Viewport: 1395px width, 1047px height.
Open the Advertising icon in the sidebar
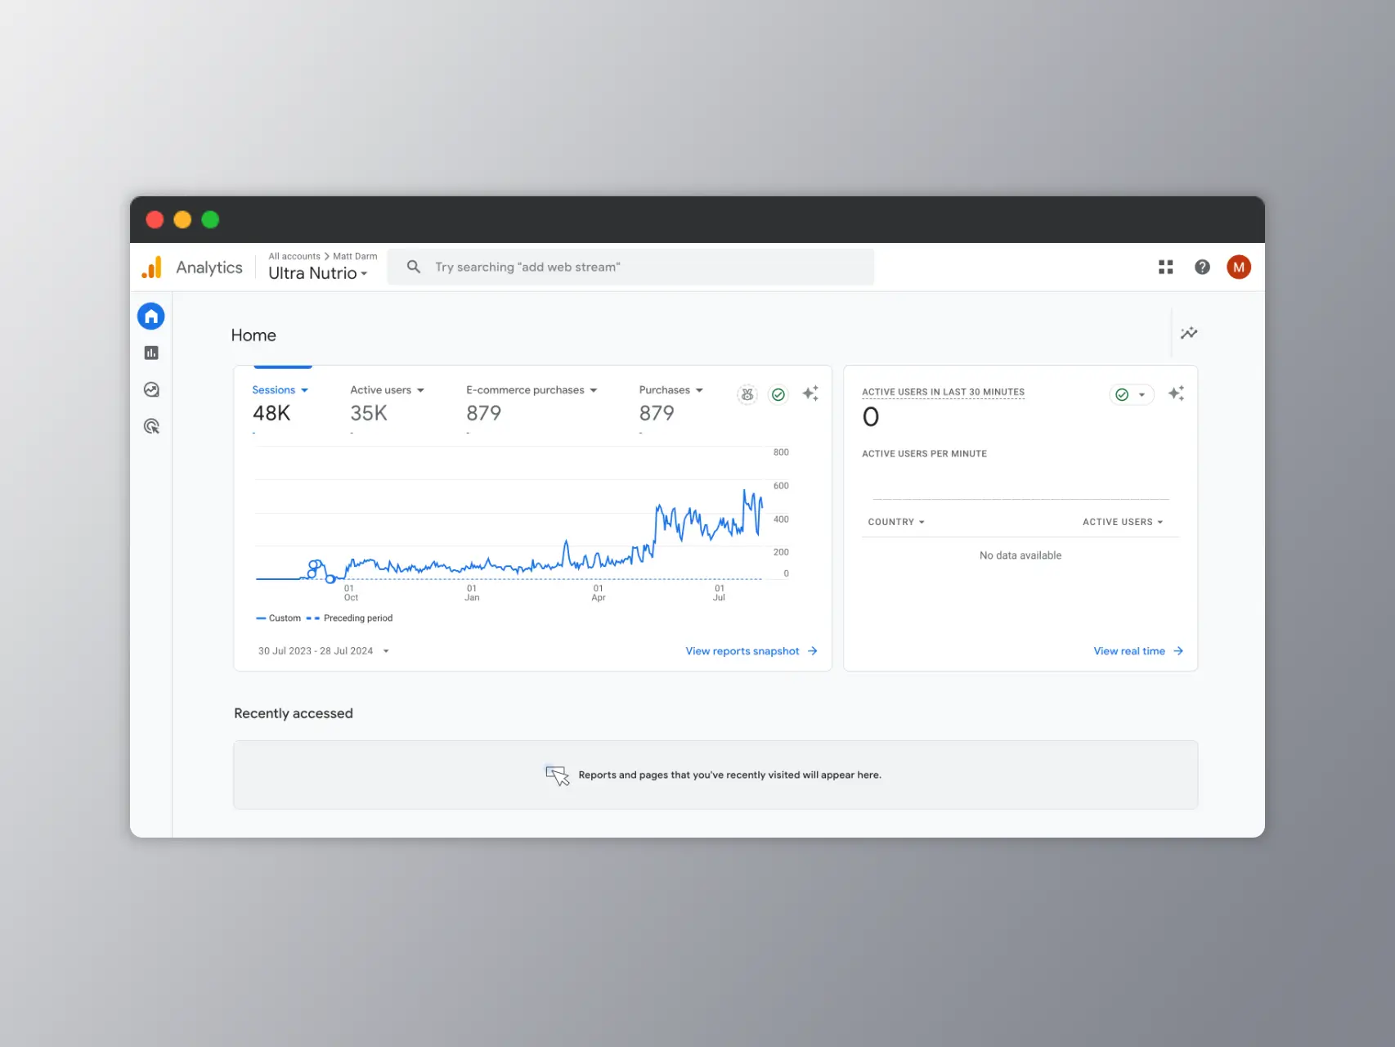[x=151, y=426]
